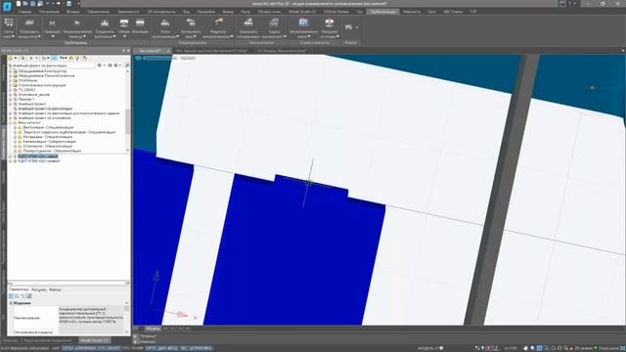Collapse the Изделие property group
The image size is (626, 352).
point(11,303)
